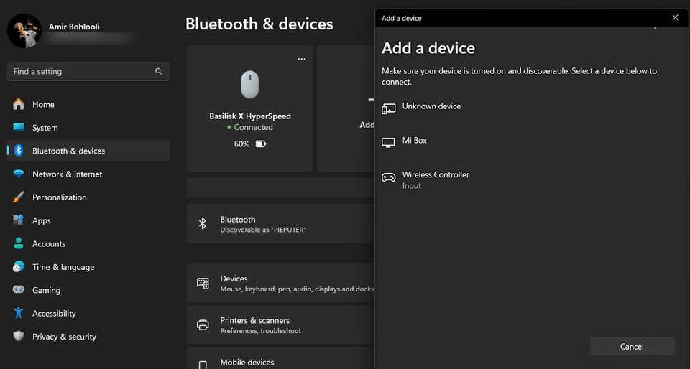Open the three-dot menu on Basilisk card
Screen dimensions: 690x369
(x=301, y=60)
